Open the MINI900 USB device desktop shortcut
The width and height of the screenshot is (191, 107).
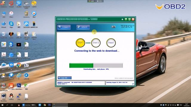point(34,24)
